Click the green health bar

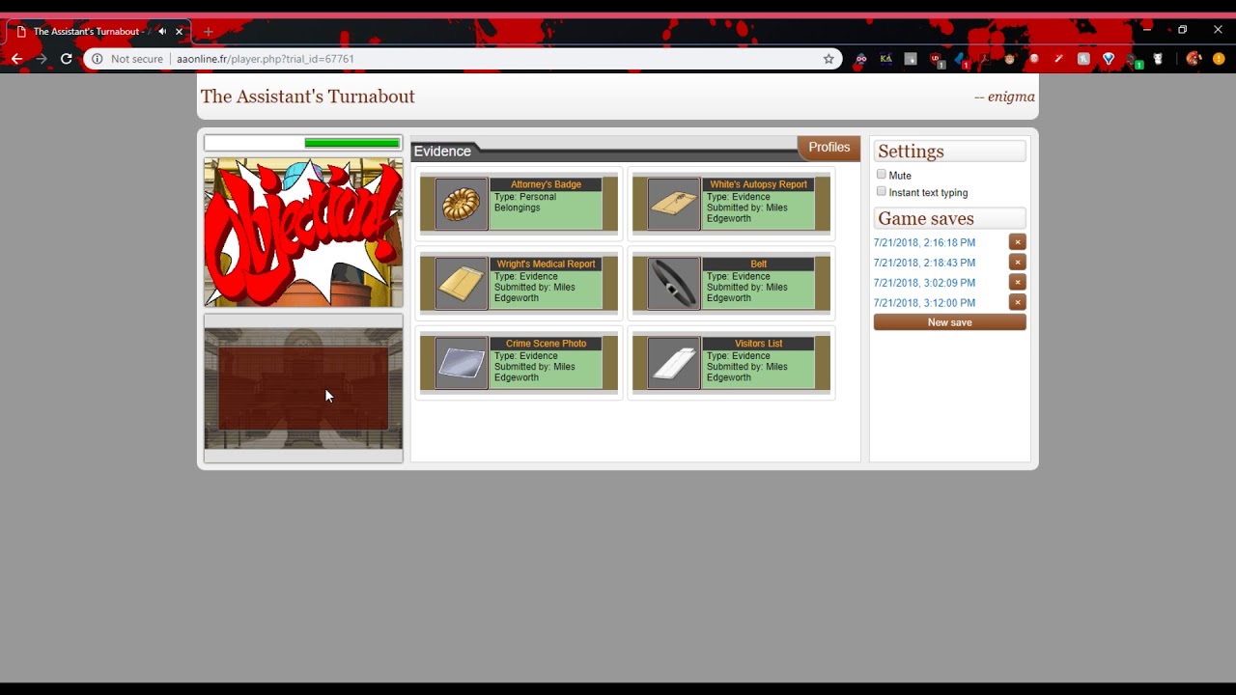tap(351, 143)
